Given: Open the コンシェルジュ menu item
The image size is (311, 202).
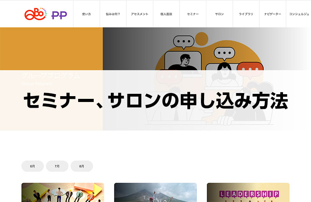Looking at the screenshot, I should (x=299, y=14).
